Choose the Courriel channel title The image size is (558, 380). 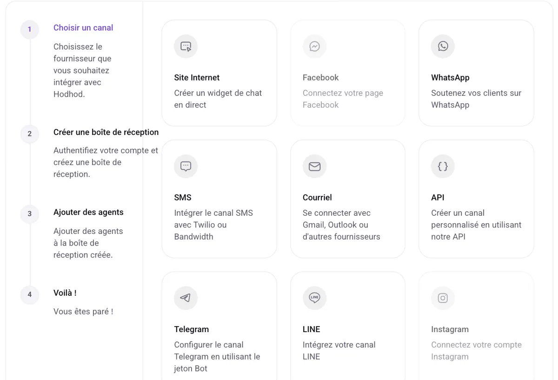317,197
